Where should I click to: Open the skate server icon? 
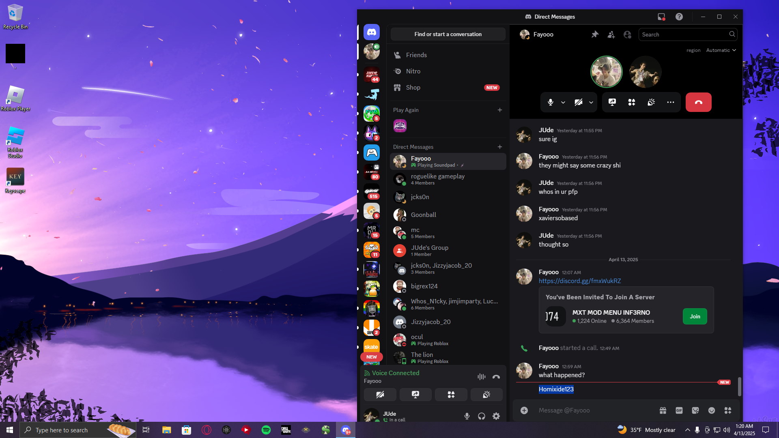[372, 346]
